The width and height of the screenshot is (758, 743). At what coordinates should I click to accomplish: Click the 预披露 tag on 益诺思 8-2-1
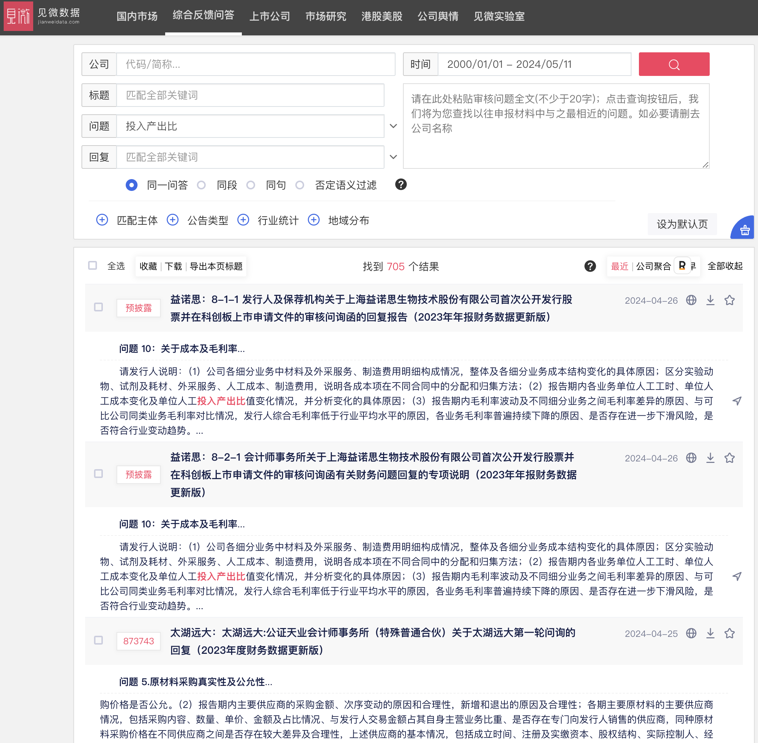pos(139,475)
